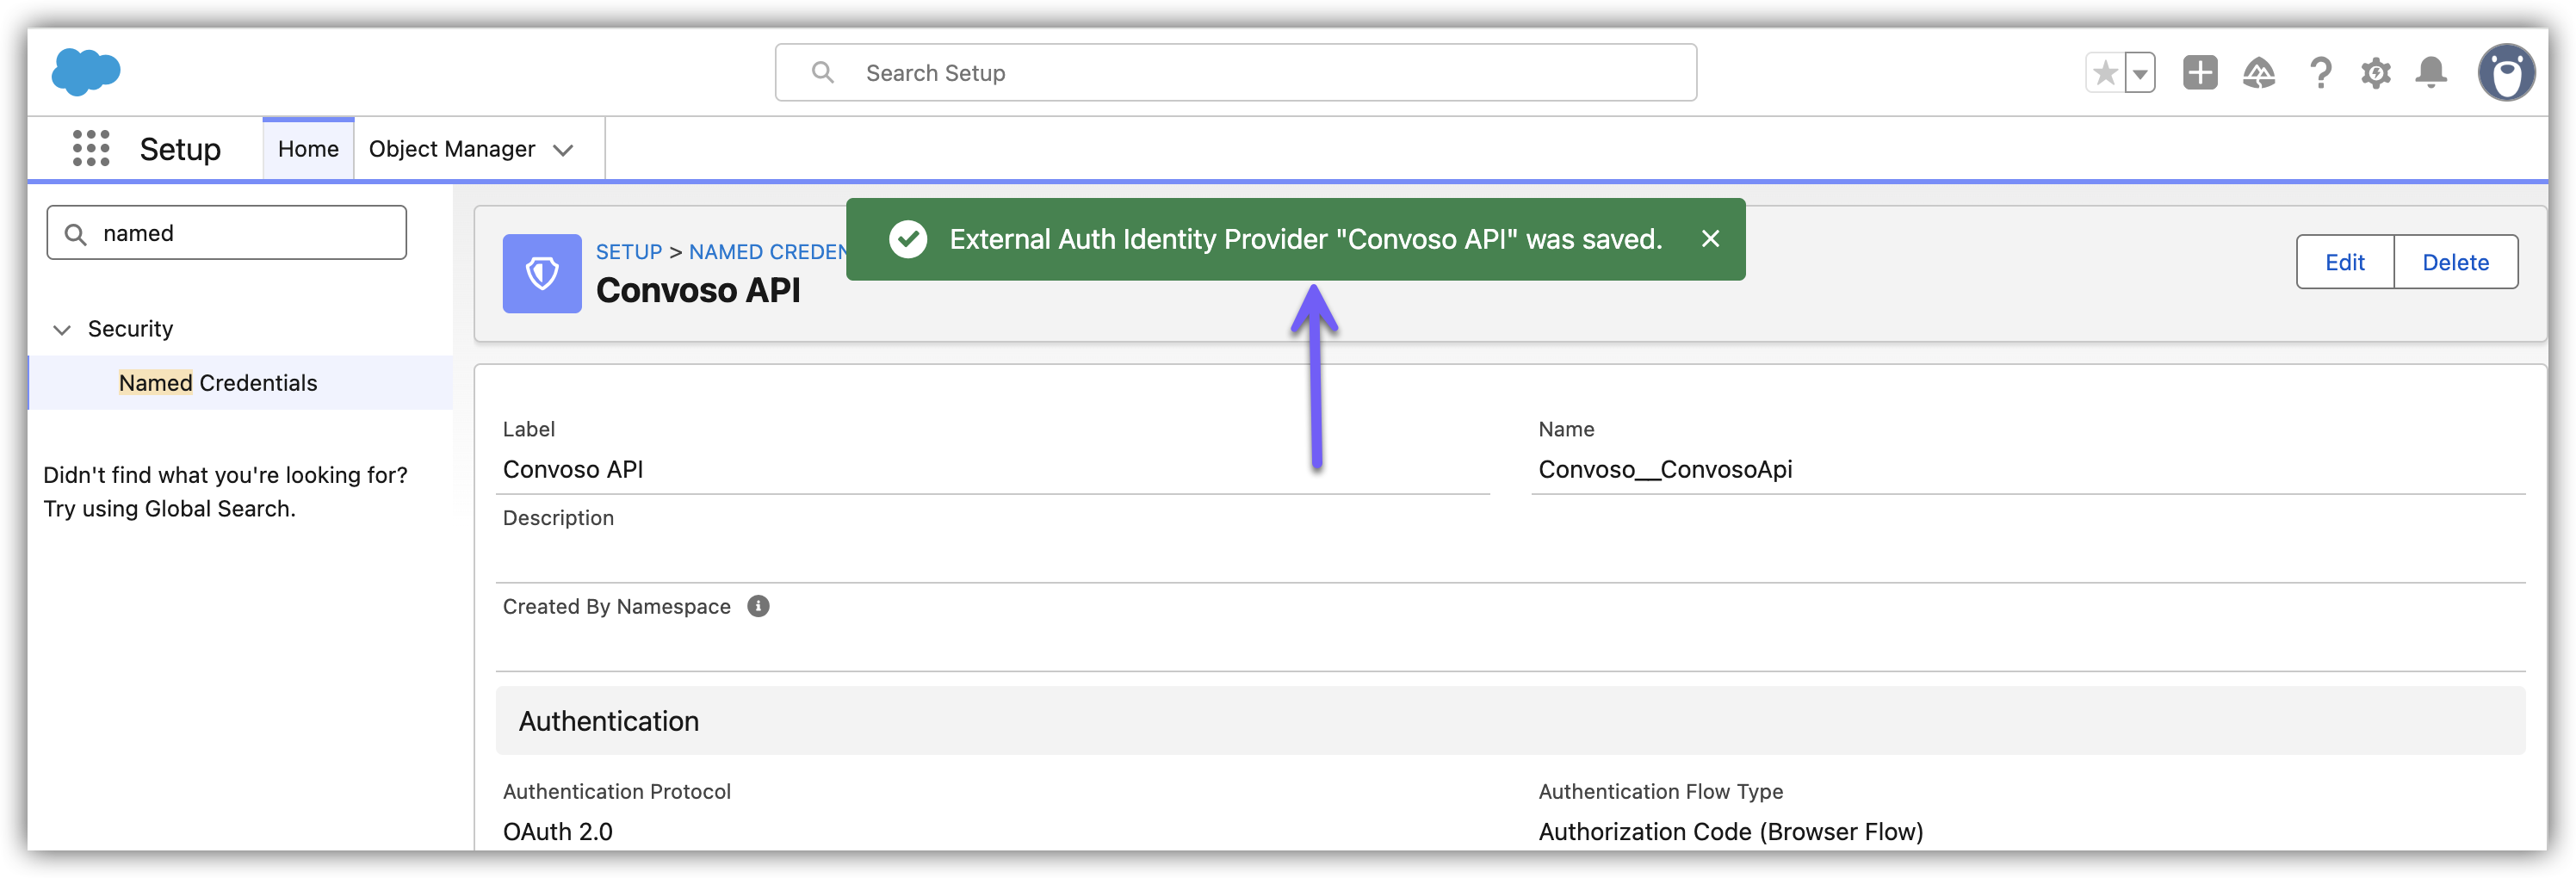Open the notifications bell
Screen dimensions: 2576x878
point(2430,73)
